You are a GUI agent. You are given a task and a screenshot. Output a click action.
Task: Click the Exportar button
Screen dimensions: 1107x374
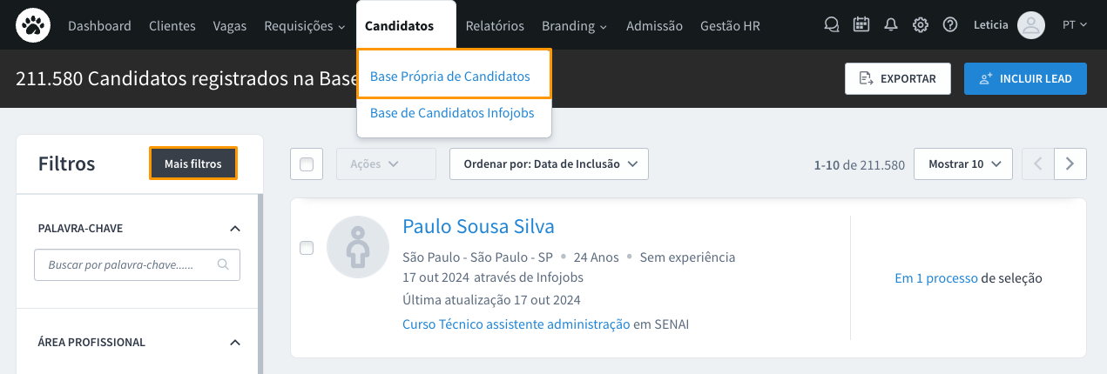(897, 78)
